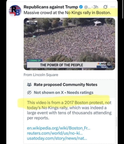Unmute the video with the speaker icon
This screenshot has height=144, width=124.
[109, 64]
